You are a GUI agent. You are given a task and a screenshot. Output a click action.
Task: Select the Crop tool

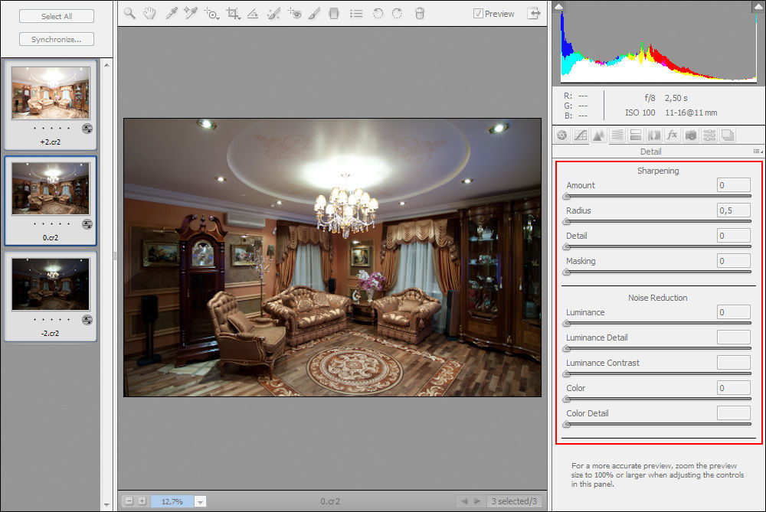tap(232, 14)
